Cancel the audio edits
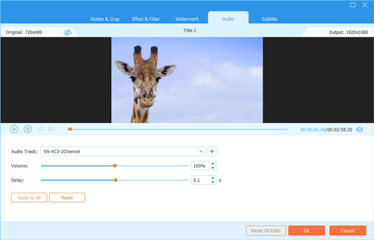 [x=348, y=231]
